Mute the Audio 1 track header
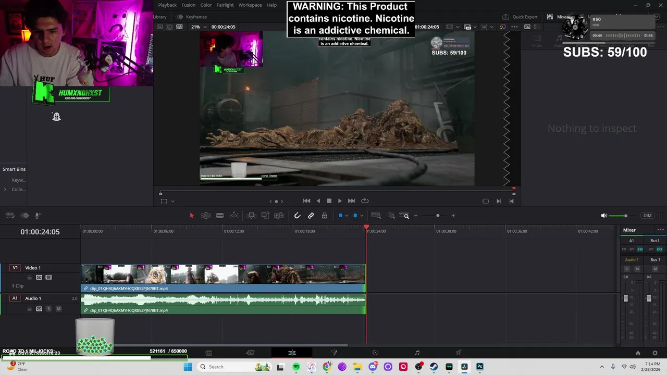 click(58, 309)
